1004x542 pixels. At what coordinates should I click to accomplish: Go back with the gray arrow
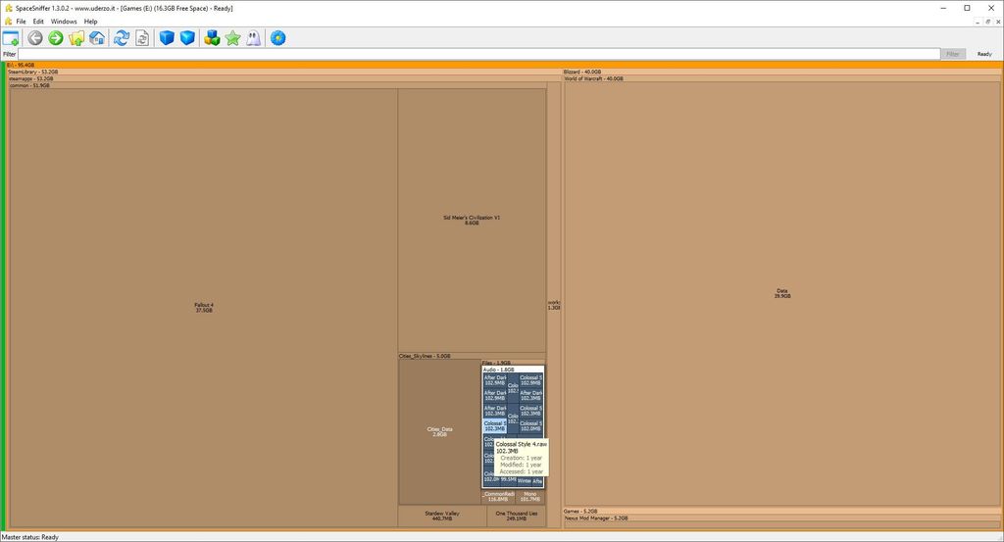(35, 38)
